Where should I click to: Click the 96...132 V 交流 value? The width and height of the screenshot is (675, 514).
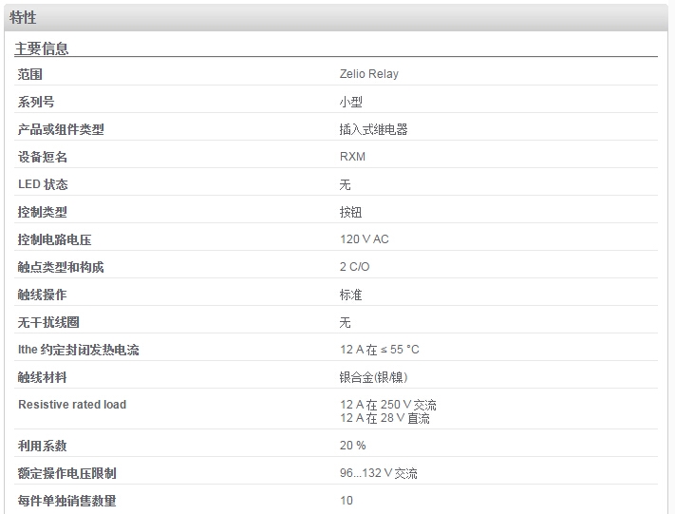pos(379,473)
